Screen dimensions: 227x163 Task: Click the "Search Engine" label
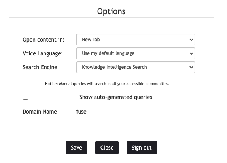pos(40,67)
